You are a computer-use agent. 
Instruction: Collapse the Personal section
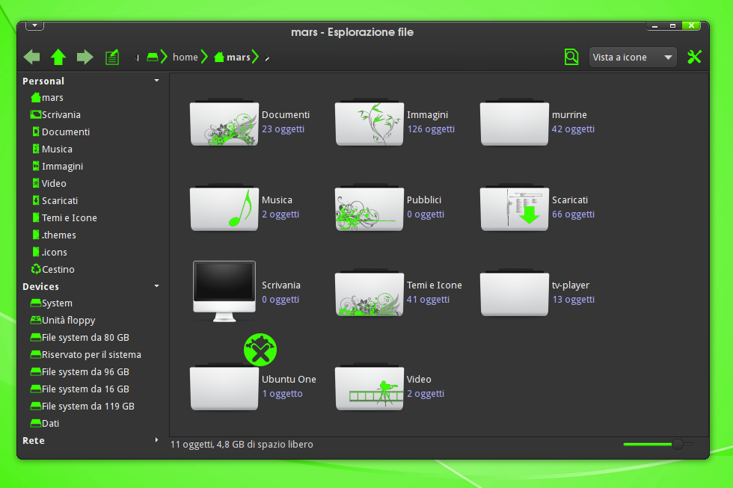[156, 81]
